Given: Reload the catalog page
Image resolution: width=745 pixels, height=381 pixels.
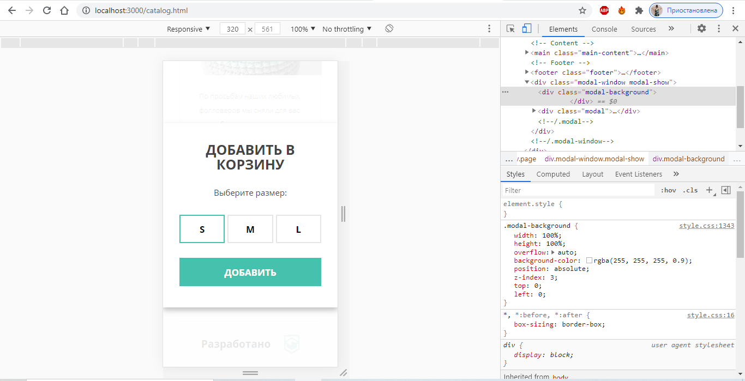Looking at the screenshot, I should point(47,10).
